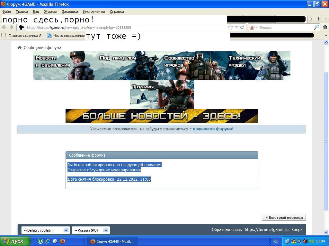Click the page scrollbar up arrow
The width and height of the screenshot is (329, 246).
tap(326, 43)
